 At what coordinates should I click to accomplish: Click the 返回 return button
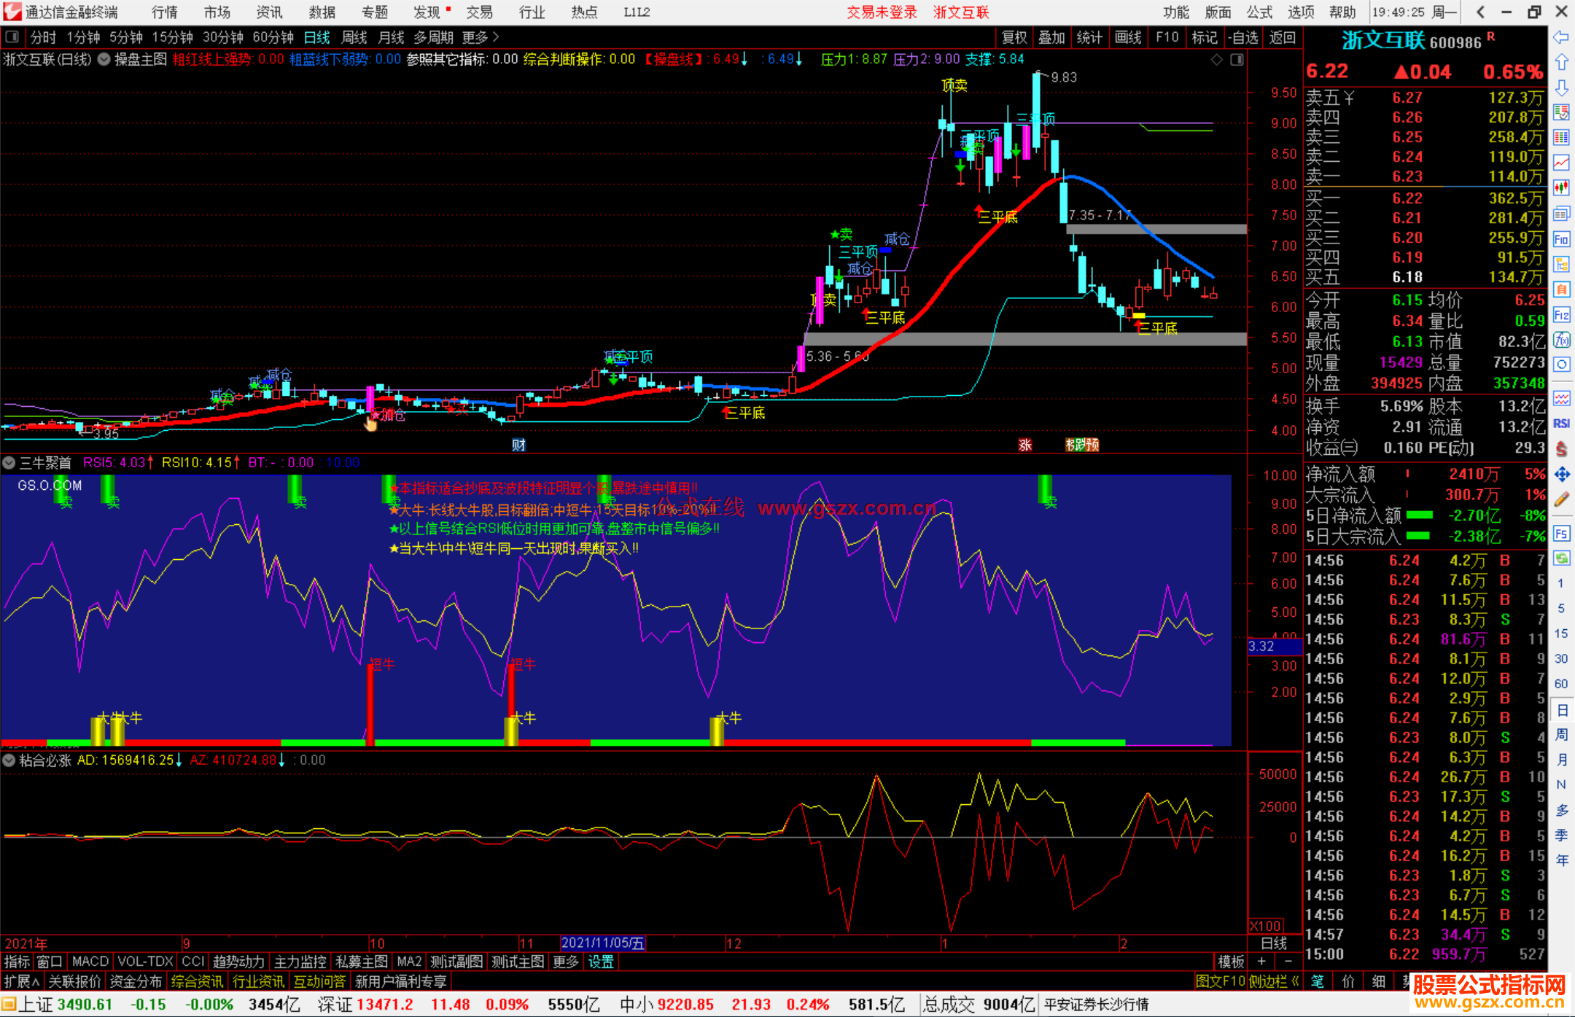[x=1282, y=36]
